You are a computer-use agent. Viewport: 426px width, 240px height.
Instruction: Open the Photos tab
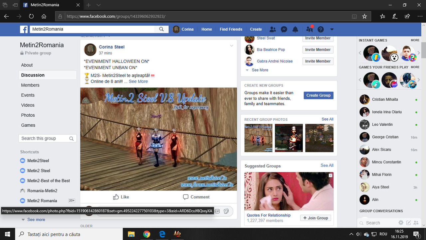(x=28, y=115)
